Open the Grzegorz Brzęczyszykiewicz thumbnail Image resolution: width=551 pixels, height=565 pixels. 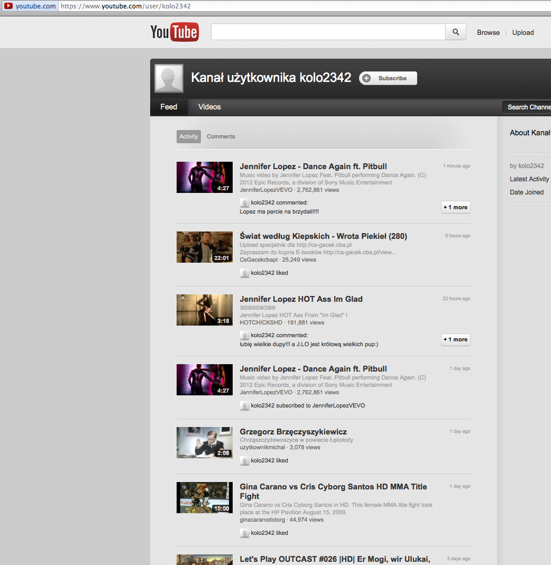coord(205,442)
